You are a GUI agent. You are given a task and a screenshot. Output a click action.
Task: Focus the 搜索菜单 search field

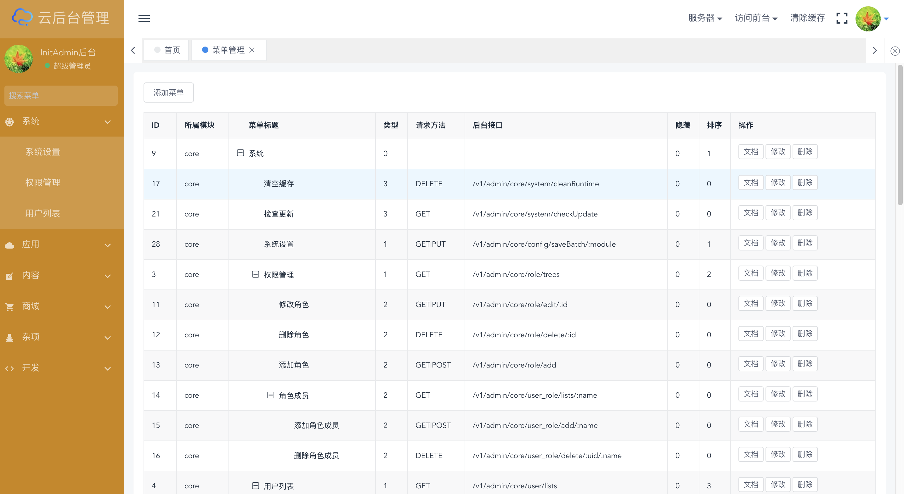(x=61, y=95)
